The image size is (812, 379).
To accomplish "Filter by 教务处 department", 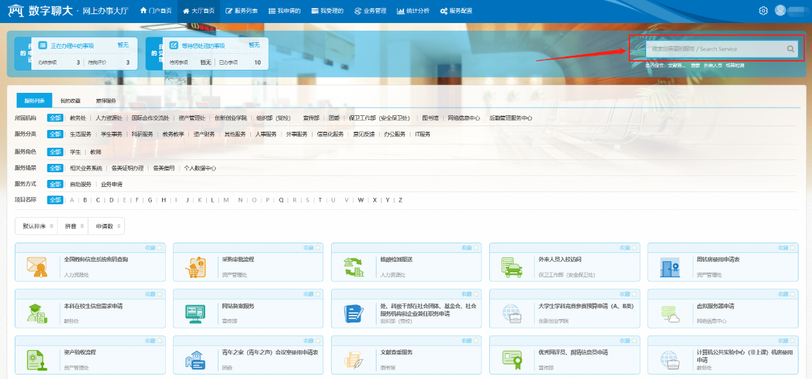I will [x=77, y=118].
